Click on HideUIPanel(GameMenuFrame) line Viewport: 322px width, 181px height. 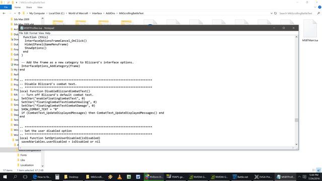[x=46, y=44]
